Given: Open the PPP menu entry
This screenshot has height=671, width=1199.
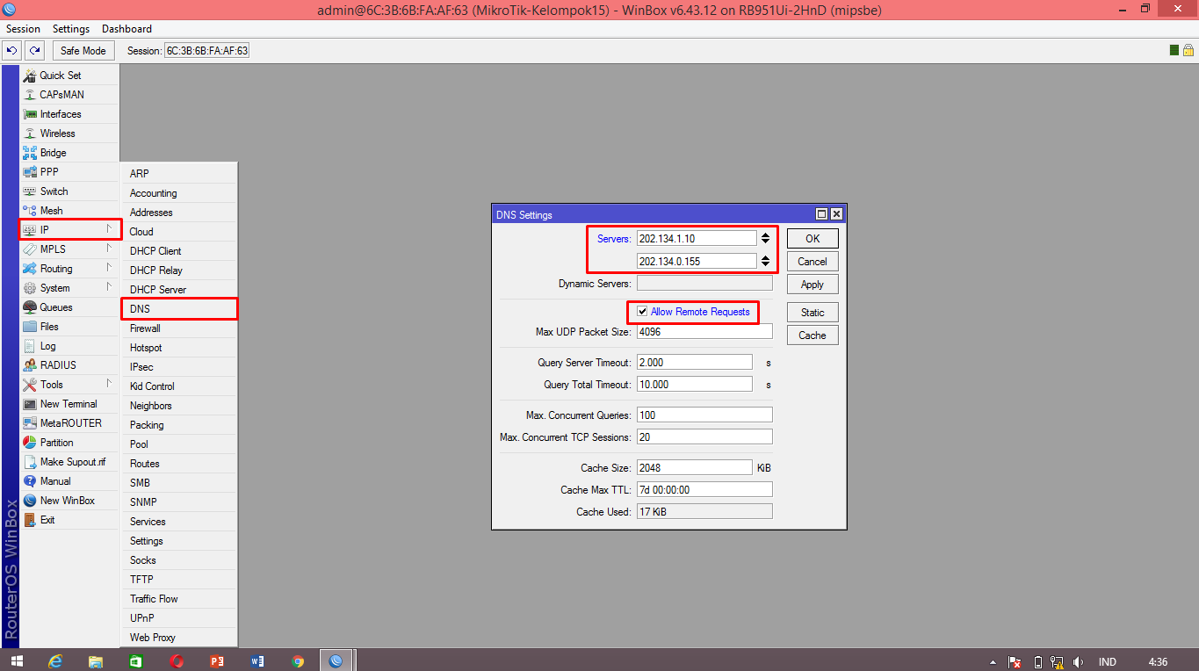Looking at the screenshot, I should click(x=69, y=172).
